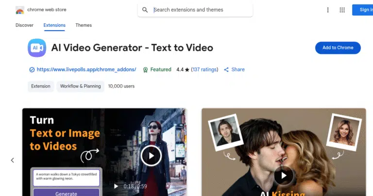Screen dimensions: 373x196
Task: Play the AI Kissing preview video
Action: coord(284,176)
